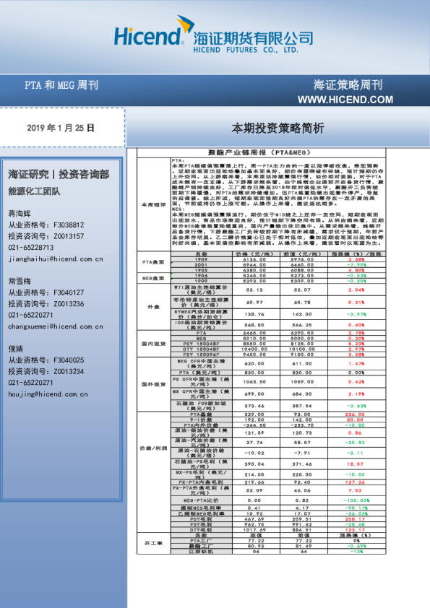
Task: Click the POY 150D48F row name
Action: pos(201,344)
